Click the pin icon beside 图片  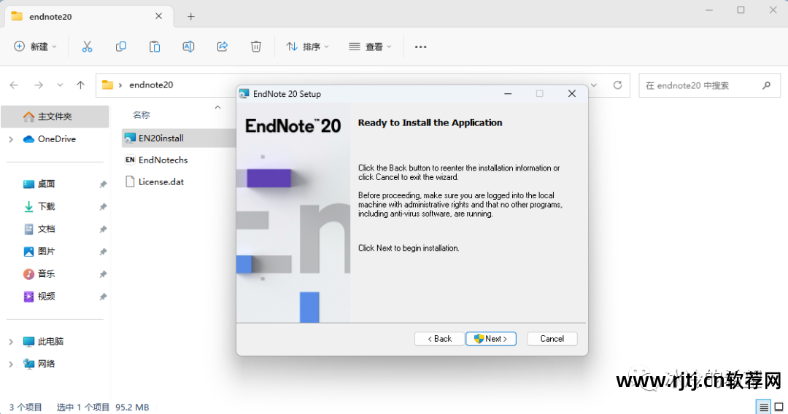coord(103,251)
